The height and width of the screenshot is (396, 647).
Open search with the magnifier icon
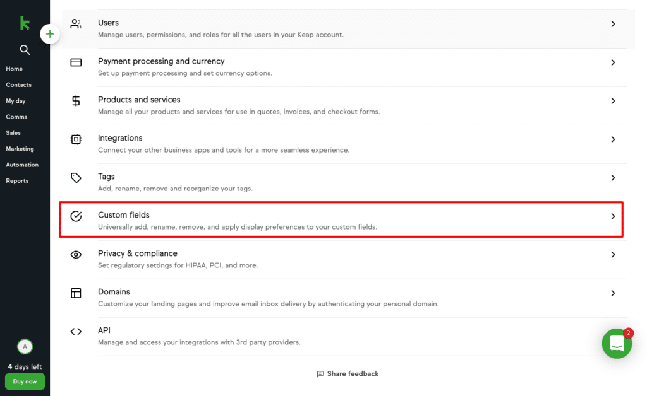(25, 50)
